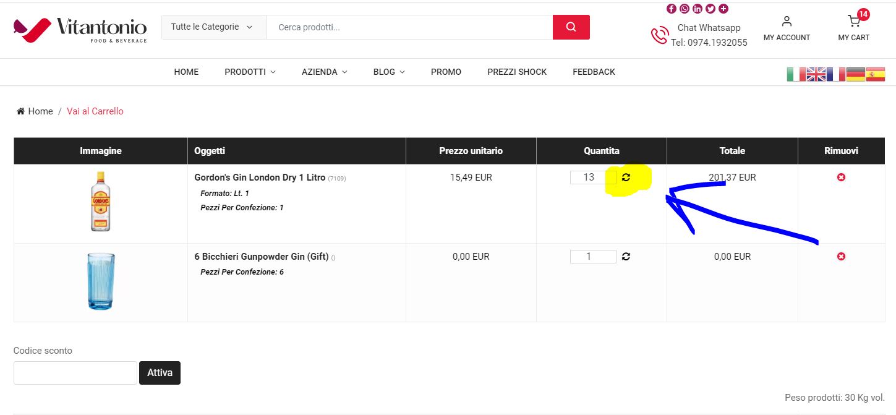Open My Account user icon
This screenshot has width=896, height=415.
787,22
